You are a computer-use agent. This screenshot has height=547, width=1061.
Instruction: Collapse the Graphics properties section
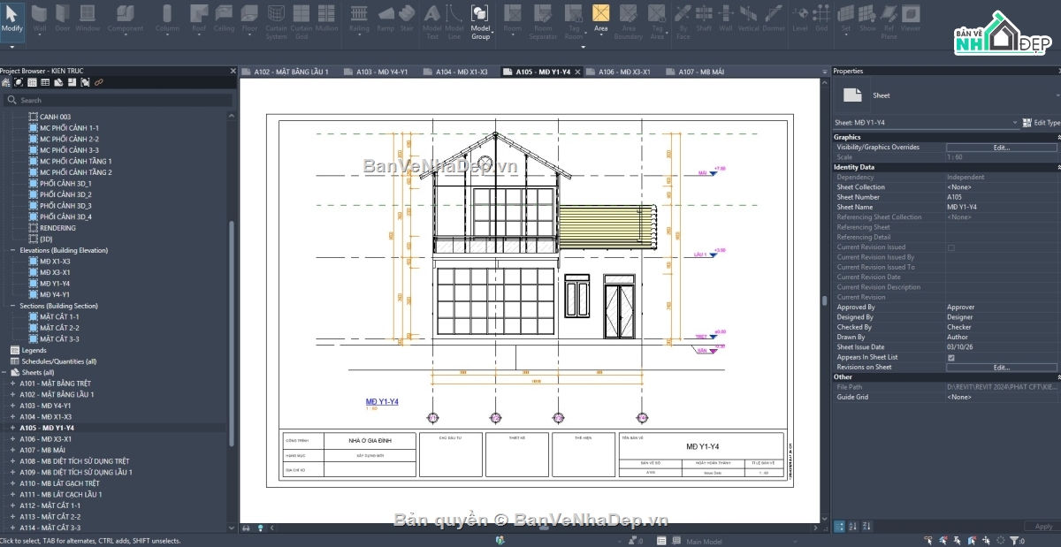click(1057, 137)
